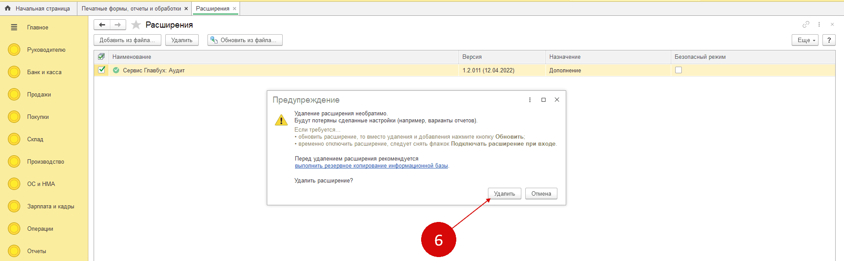Click the Руководителю section icon
This screenshot has height=261, width=844.
coord(14,50)
